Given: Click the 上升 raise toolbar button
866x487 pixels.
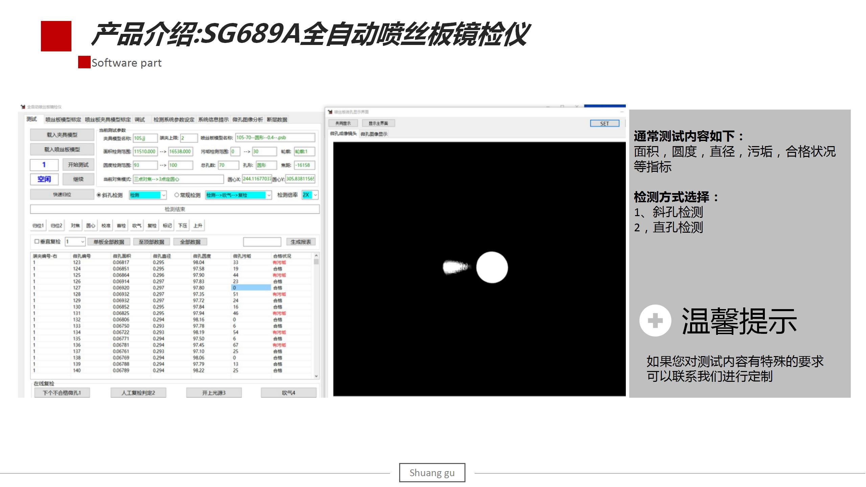Looking at the screenshot, I should tap(198, 226).
